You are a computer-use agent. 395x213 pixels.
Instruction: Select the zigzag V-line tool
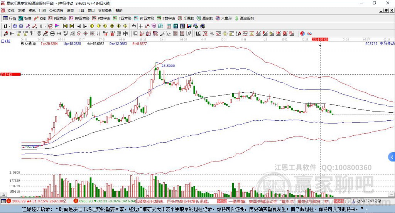point(169,34)
